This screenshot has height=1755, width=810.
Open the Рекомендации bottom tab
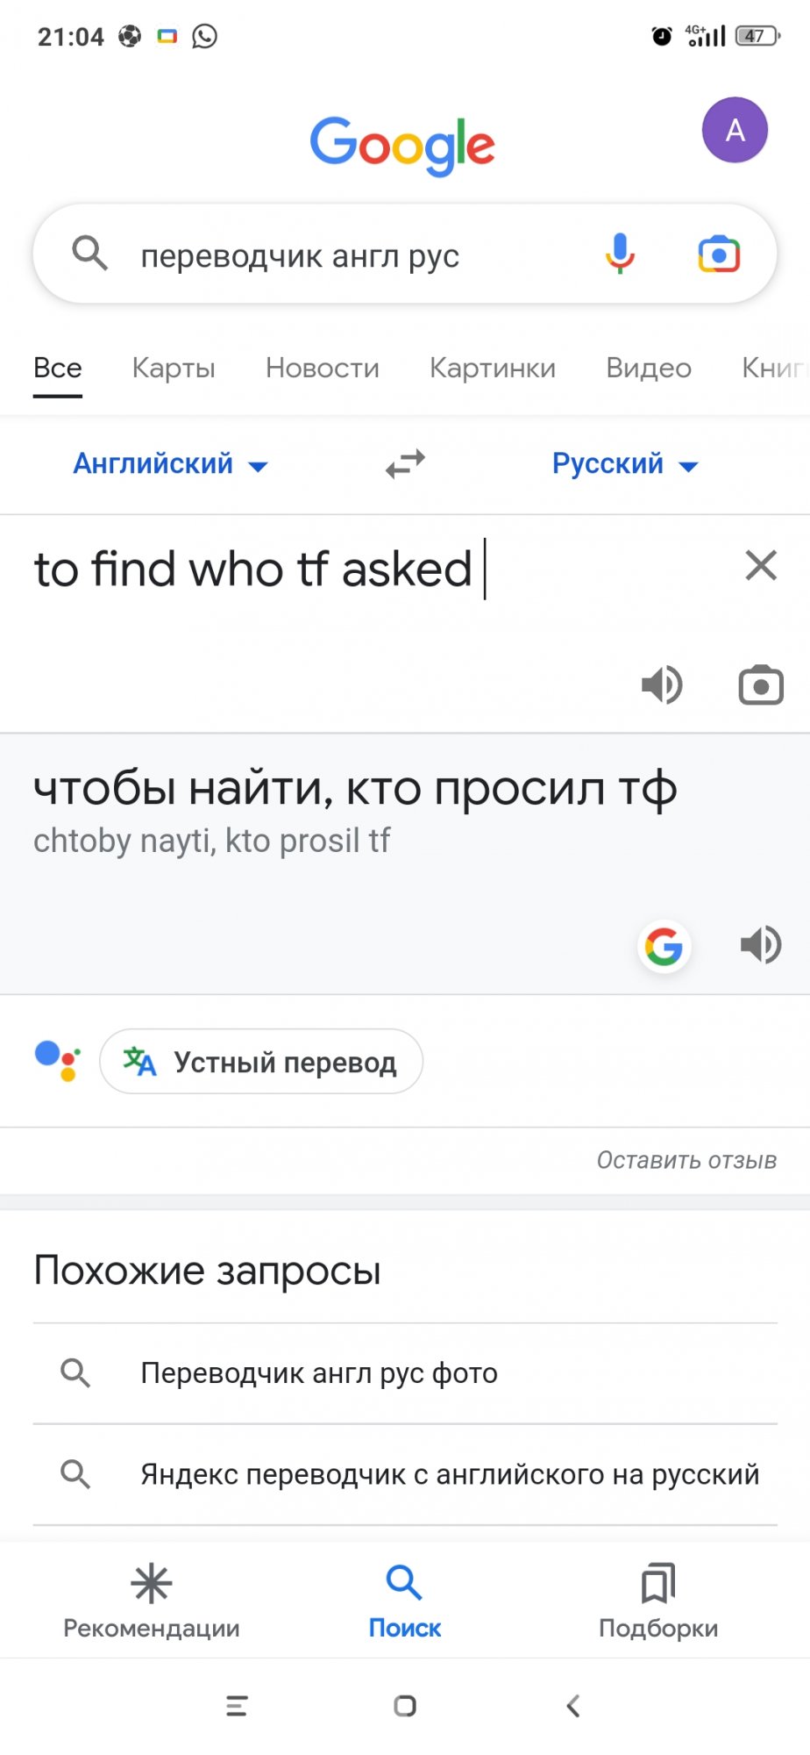[152, 1601]
